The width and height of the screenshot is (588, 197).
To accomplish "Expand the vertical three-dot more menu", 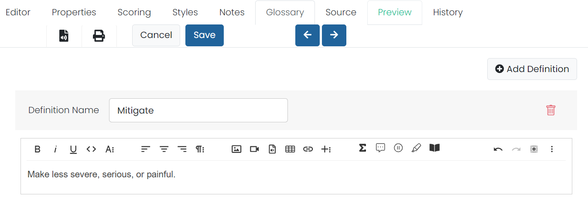I will 552,149.
